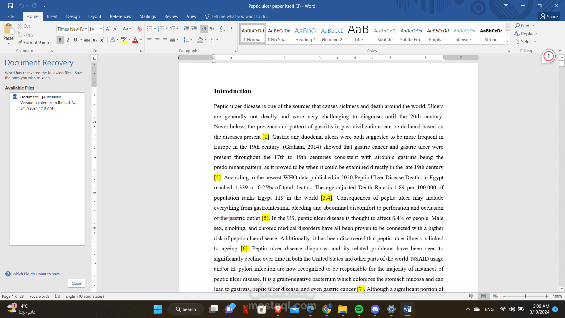Shrink the font size
This screenshot has height=318, width=565.
point(115,29)
